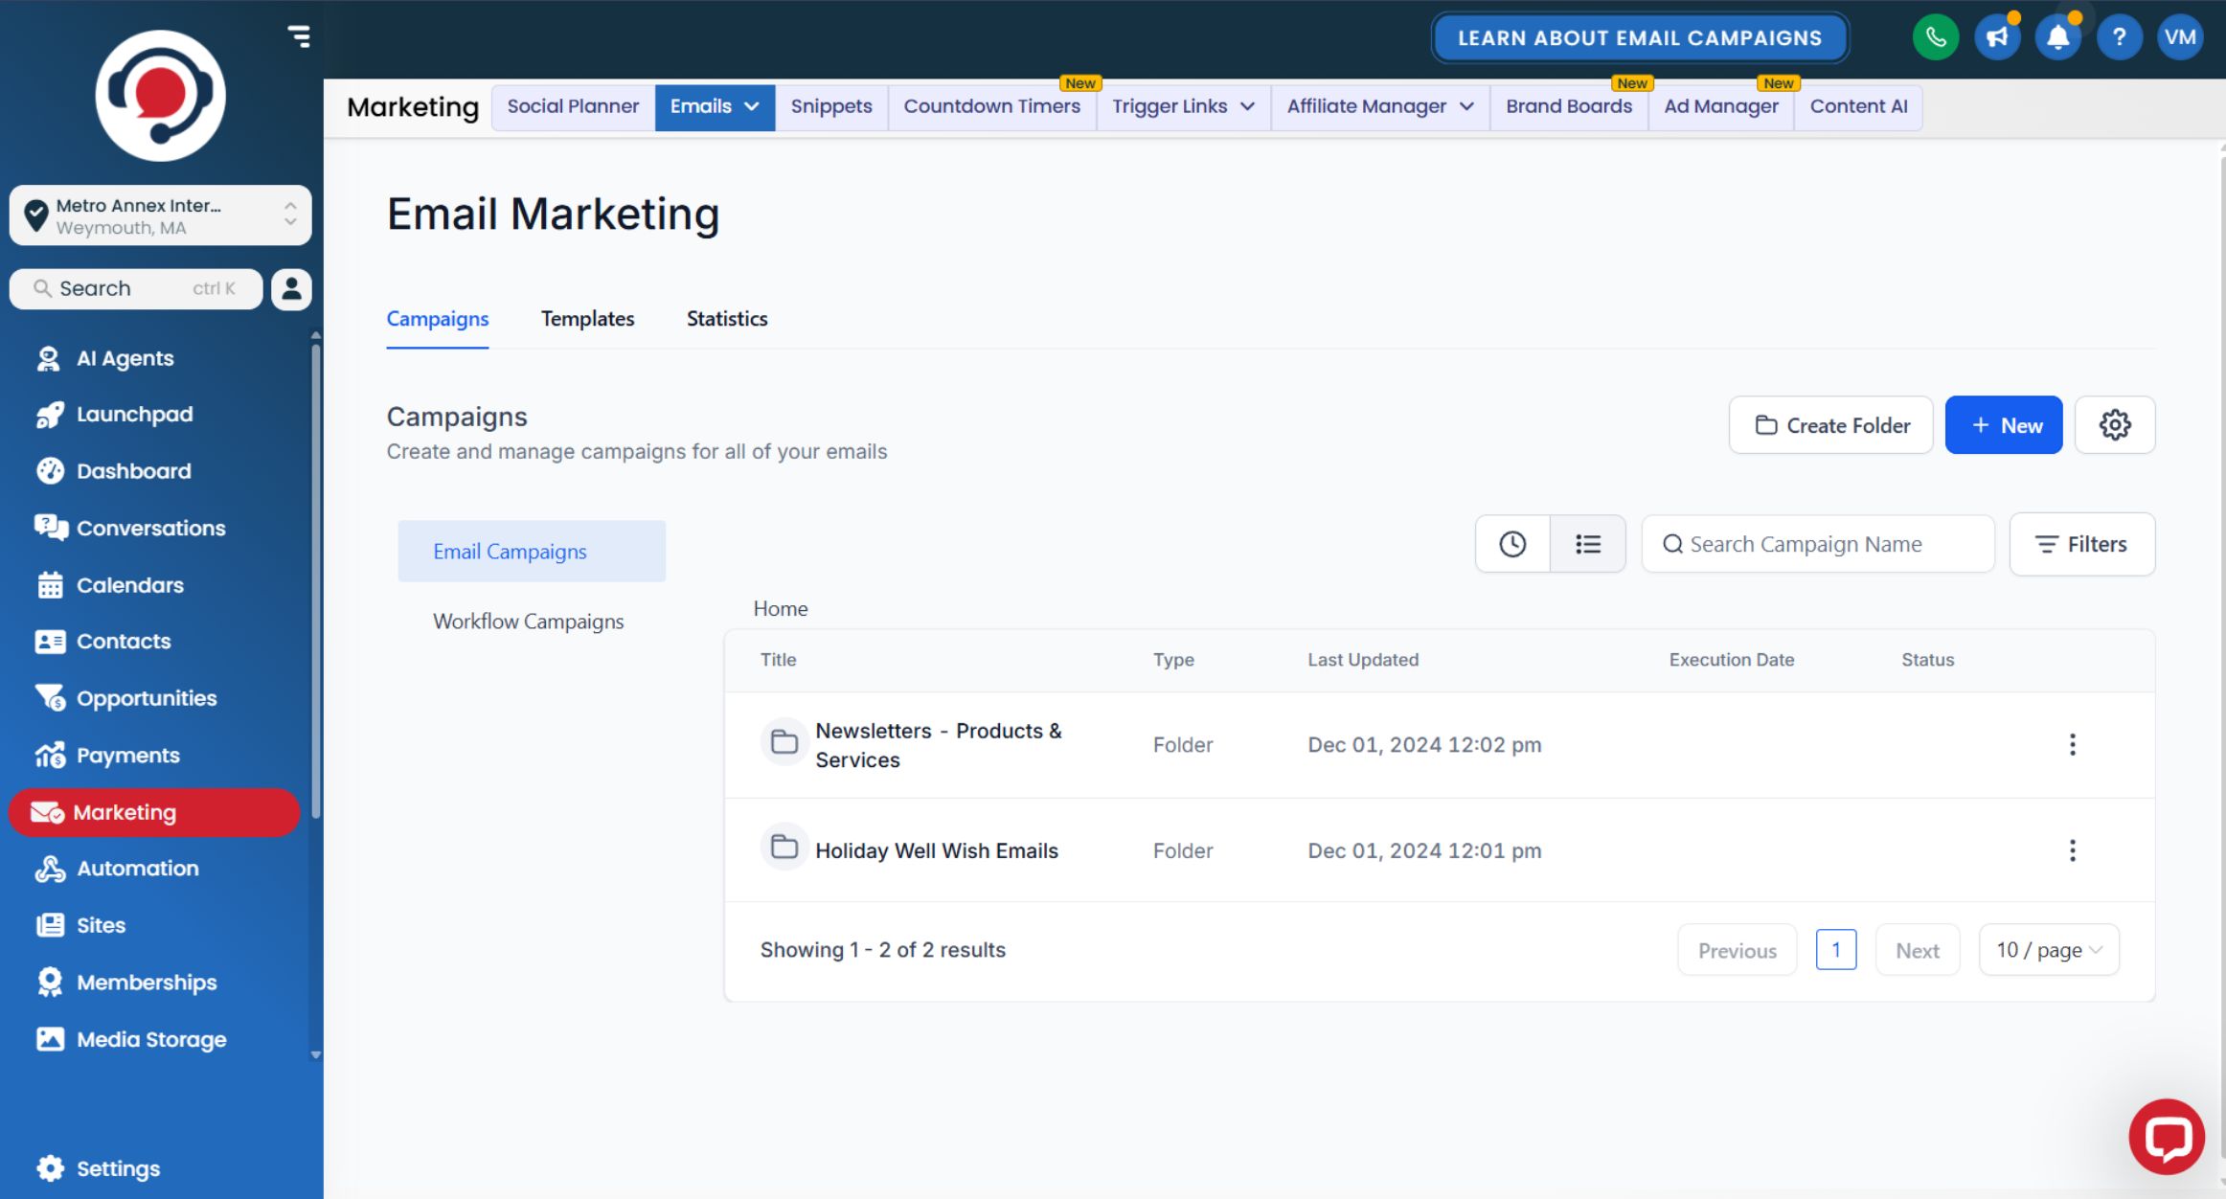Click the Next page button
2226x1199 pixels.
point(1918,950)
